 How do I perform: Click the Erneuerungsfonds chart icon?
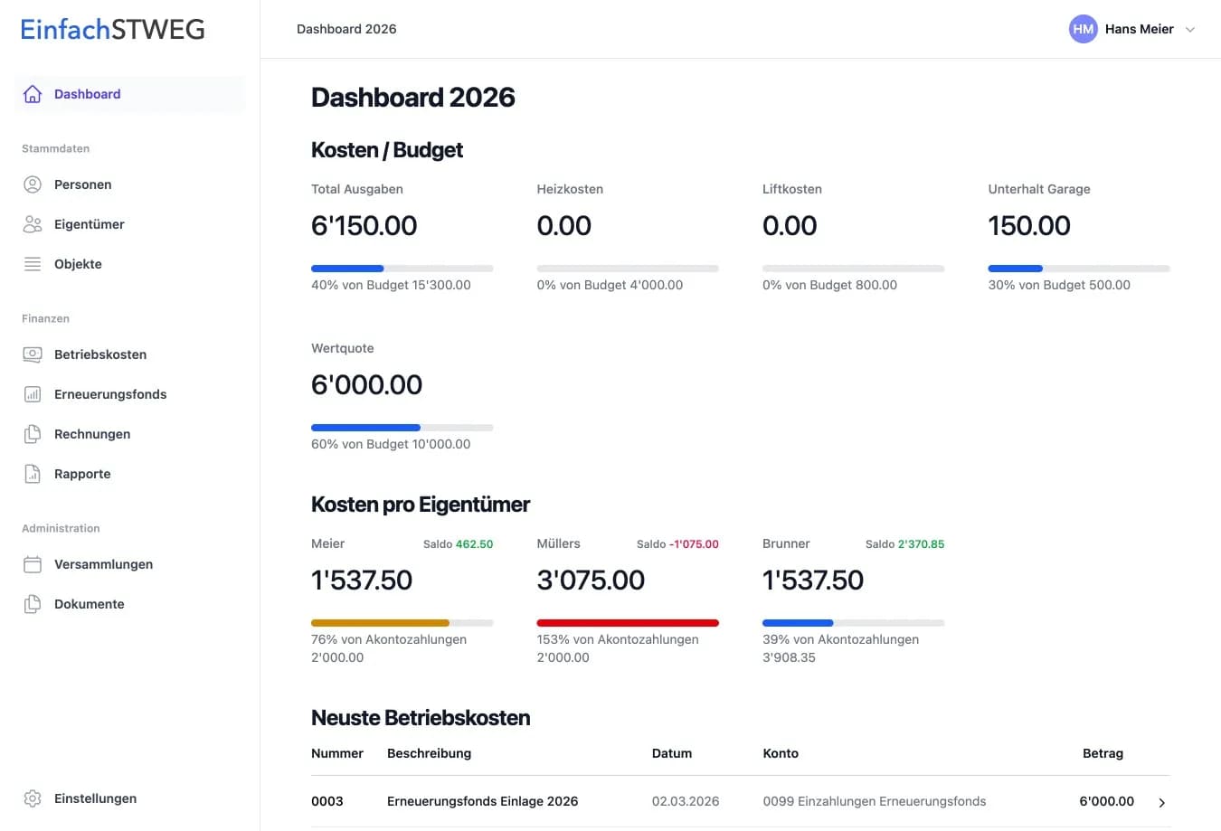(x=33, y=394)
